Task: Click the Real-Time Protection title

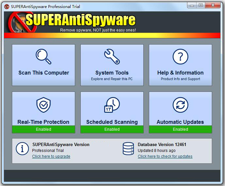Action: tap(43, 122)
